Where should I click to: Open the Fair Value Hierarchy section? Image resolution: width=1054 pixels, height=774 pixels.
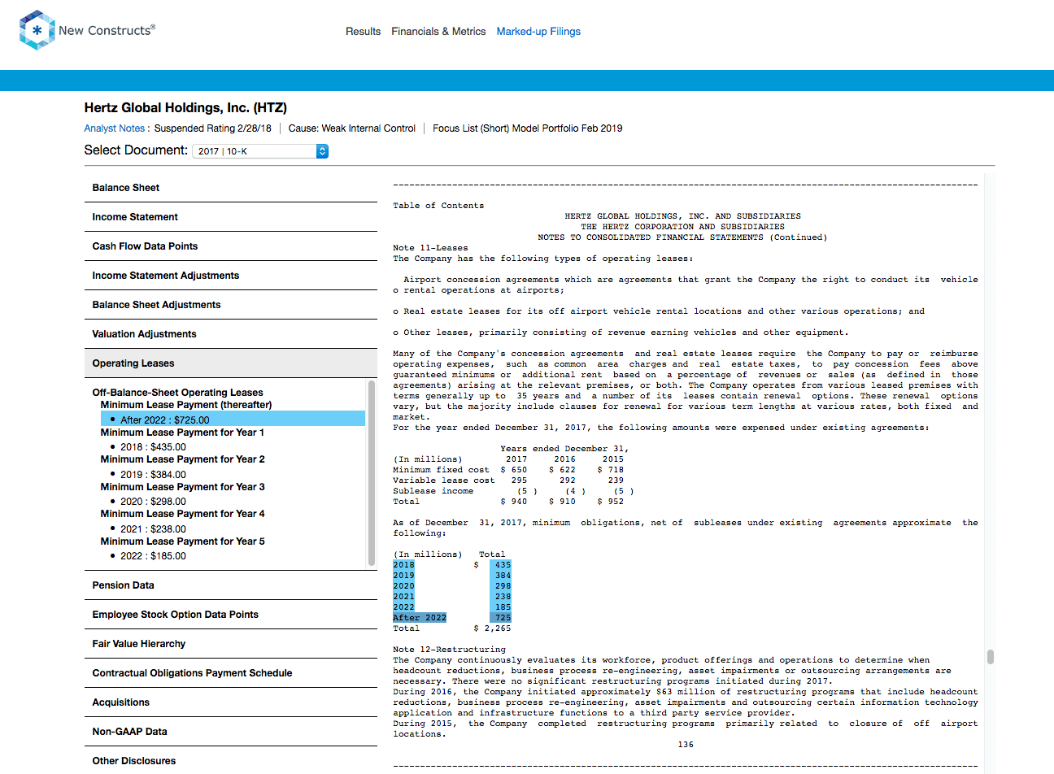(231, 644)
